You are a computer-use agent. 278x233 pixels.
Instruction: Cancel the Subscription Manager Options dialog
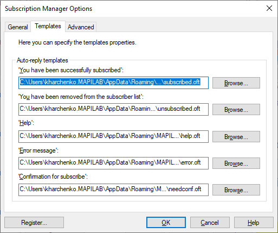point(210,223)
